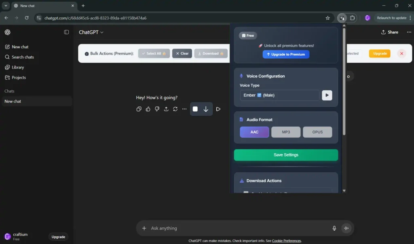
Task: Open the Voice Type dropdown showing Ember
Action: [279, 95]
